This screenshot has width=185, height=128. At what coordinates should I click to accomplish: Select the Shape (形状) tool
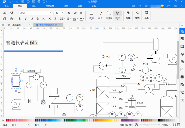(x=91, y=15)
